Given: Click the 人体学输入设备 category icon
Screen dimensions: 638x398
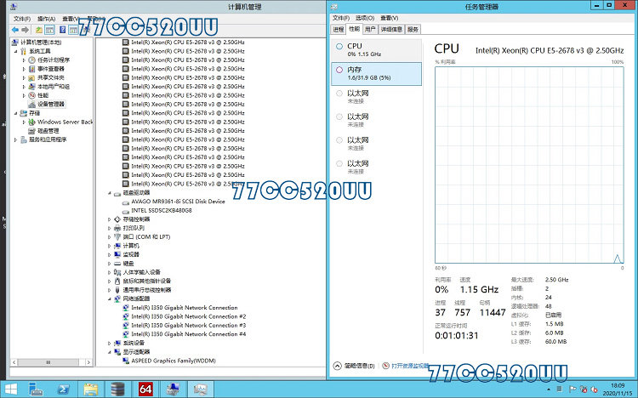Looking at the screenshot, I should 117,272.
